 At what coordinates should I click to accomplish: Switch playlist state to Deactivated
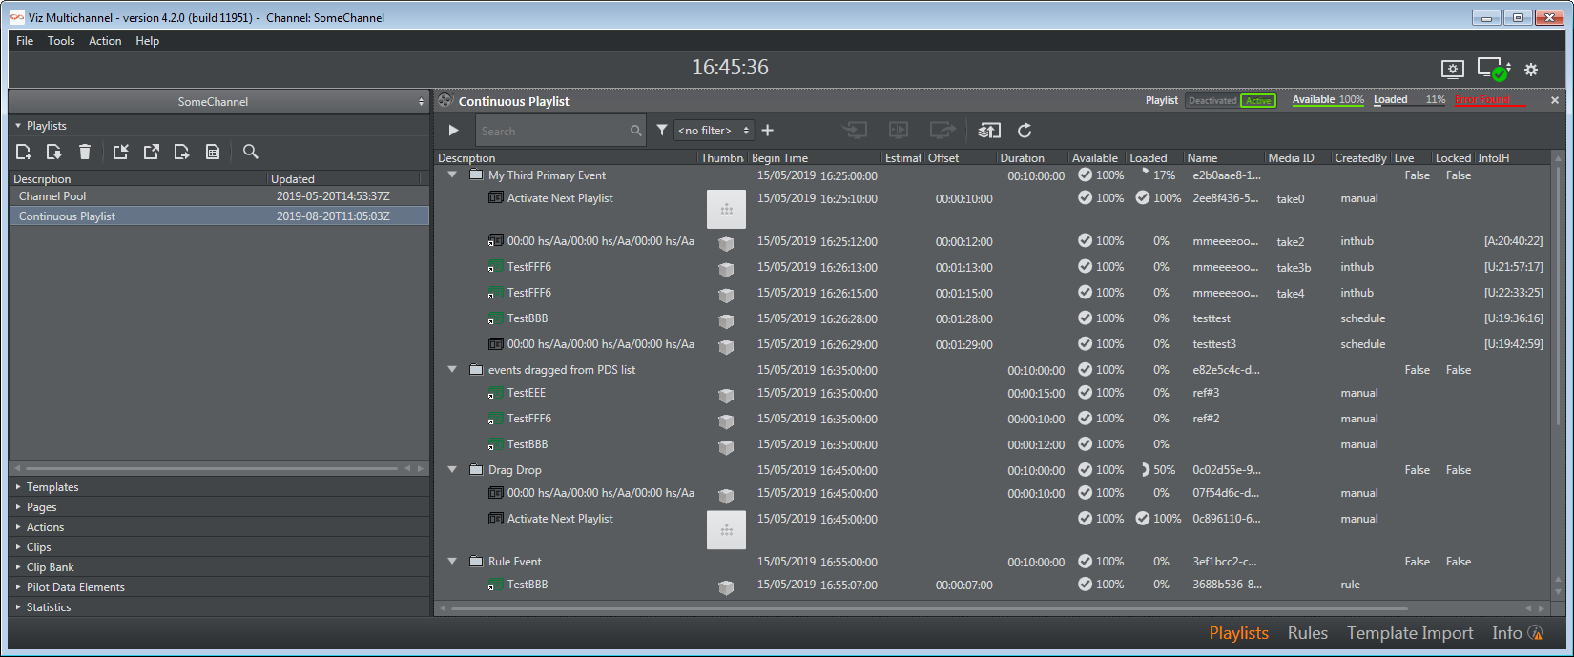(x=1212, y=101)
